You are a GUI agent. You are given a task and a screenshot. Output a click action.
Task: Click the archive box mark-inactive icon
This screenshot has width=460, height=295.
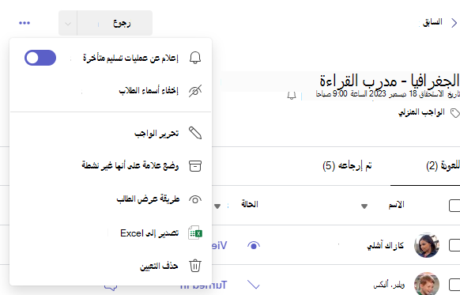click(x=195, y=166)
